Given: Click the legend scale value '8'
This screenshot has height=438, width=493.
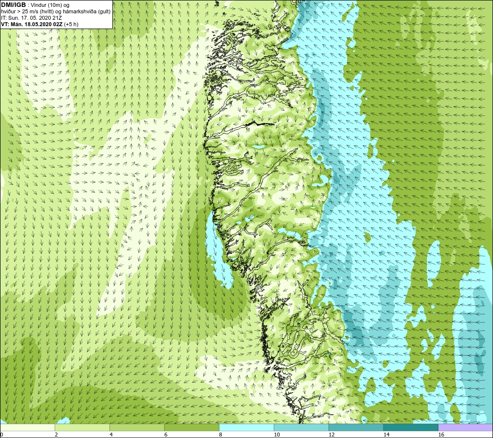Looking at the screenshot, I should click(220, 435).
